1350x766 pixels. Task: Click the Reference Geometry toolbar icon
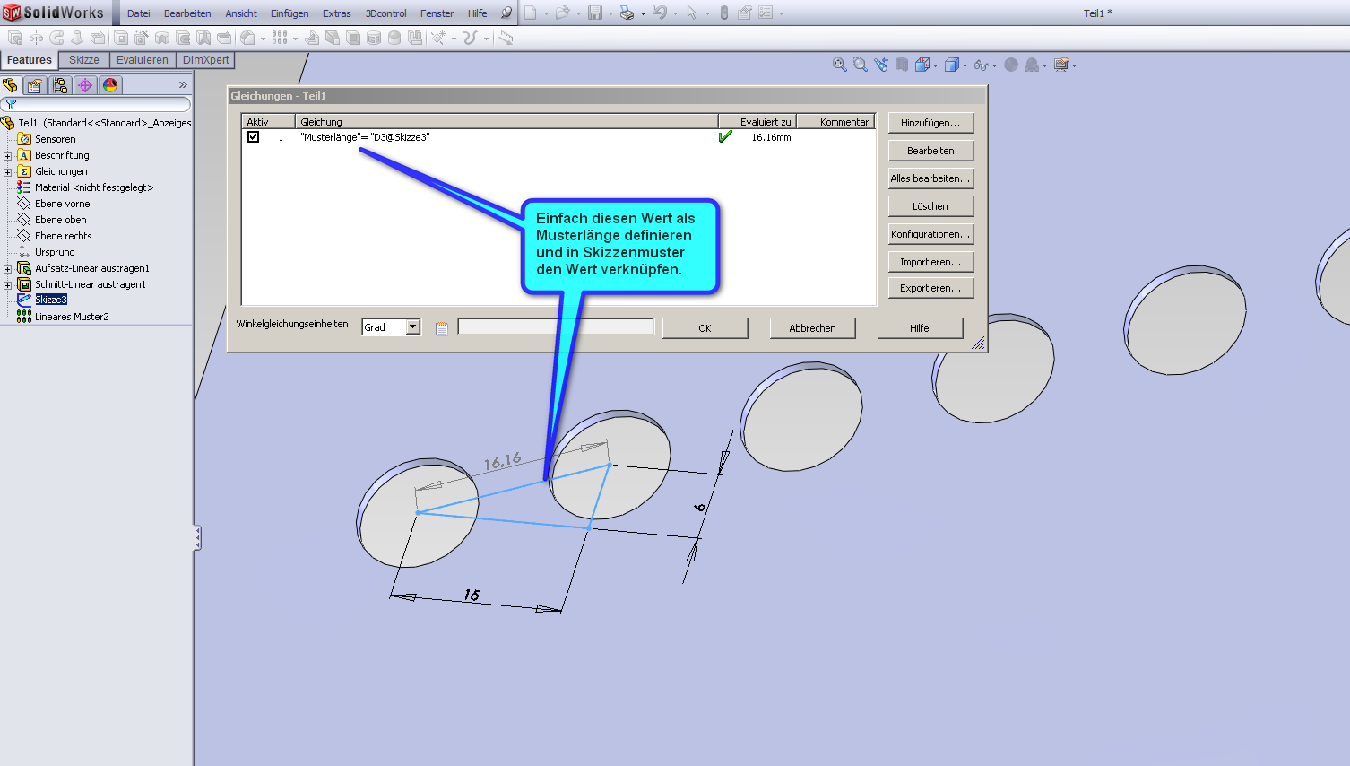[438, 38]
